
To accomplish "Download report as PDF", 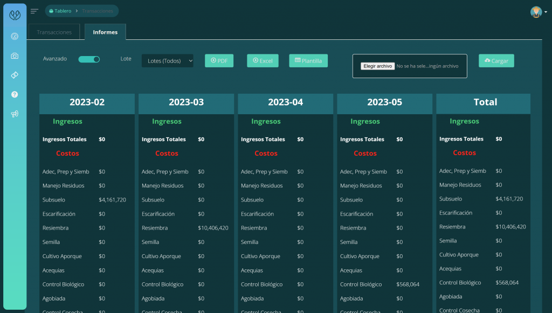I will click(219, 61).
